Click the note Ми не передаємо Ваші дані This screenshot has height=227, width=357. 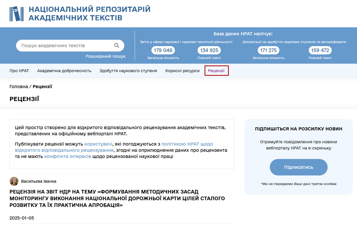(299, 184)
